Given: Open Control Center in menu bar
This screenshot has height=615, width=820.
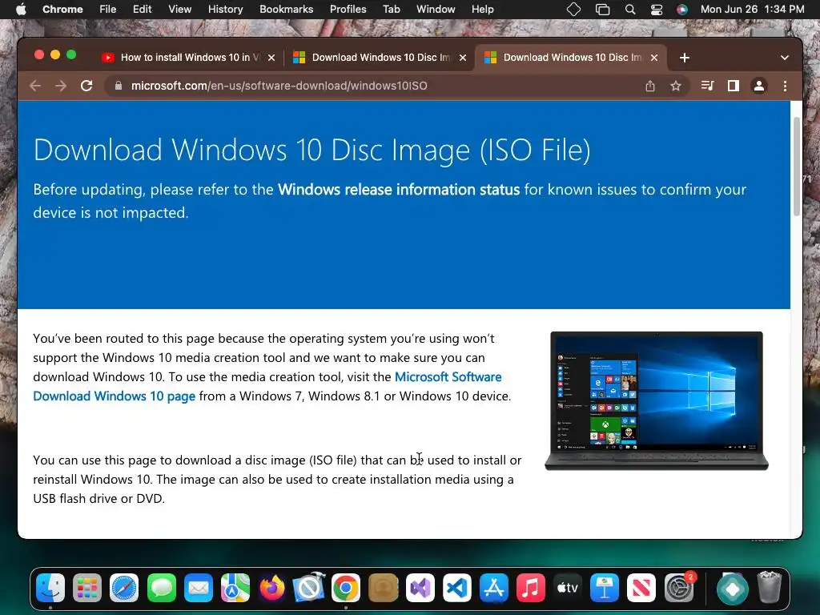Looking at the screenshot, I should [x=657, y=10].
